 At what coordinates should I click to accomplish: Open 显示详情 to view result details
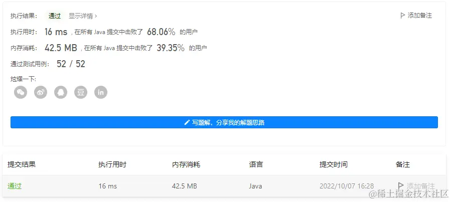(83, 16)
